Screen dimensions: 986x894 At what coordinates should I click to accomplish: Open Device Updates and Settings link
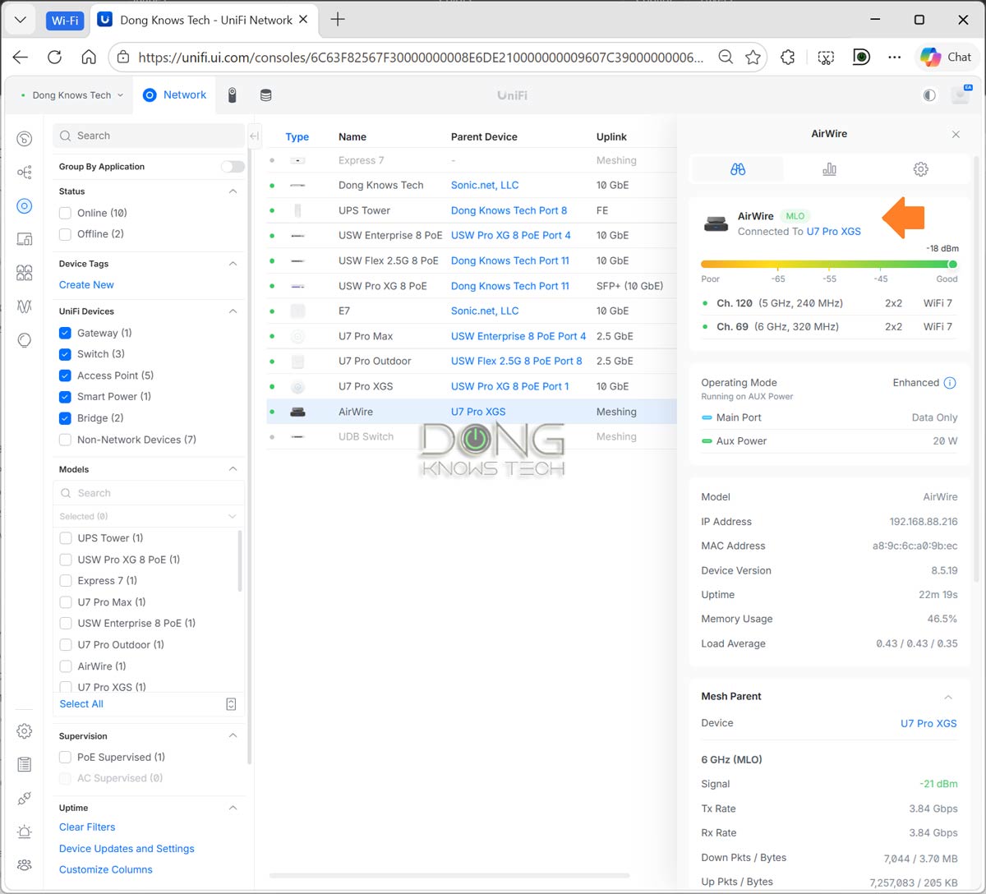[x=127, y=849]
